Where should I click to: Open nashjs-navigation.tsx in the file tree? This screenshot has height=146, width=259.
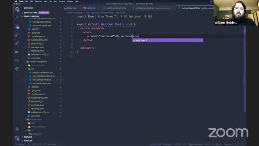(x=42, y=73)
